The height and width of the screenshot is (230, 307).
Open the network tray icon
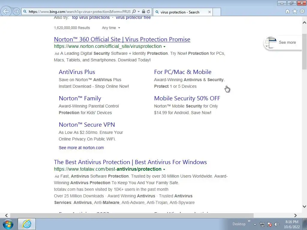click(x=262, y=224)
